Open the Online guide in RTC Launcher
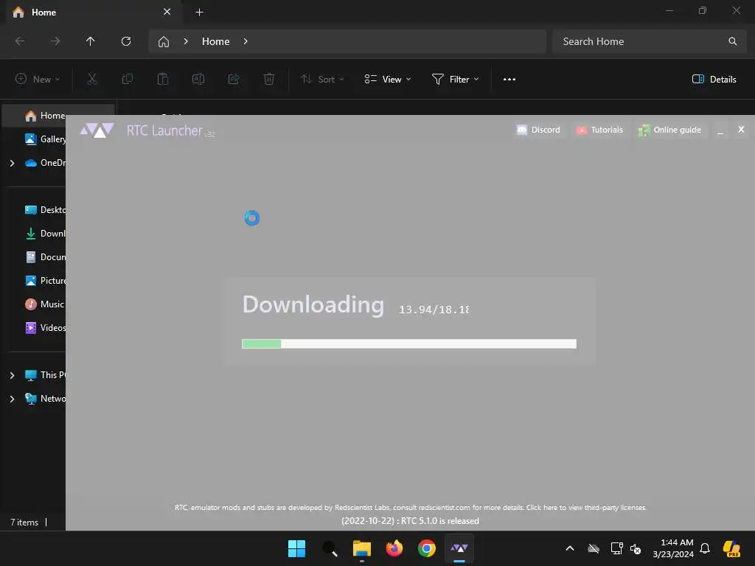This screenshot has height=566, width=755. 669,130
